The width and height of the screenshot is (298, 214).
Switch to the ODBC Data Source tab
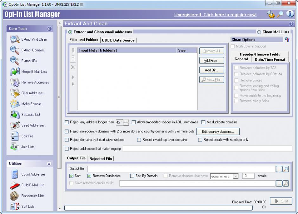coord(118,40)
